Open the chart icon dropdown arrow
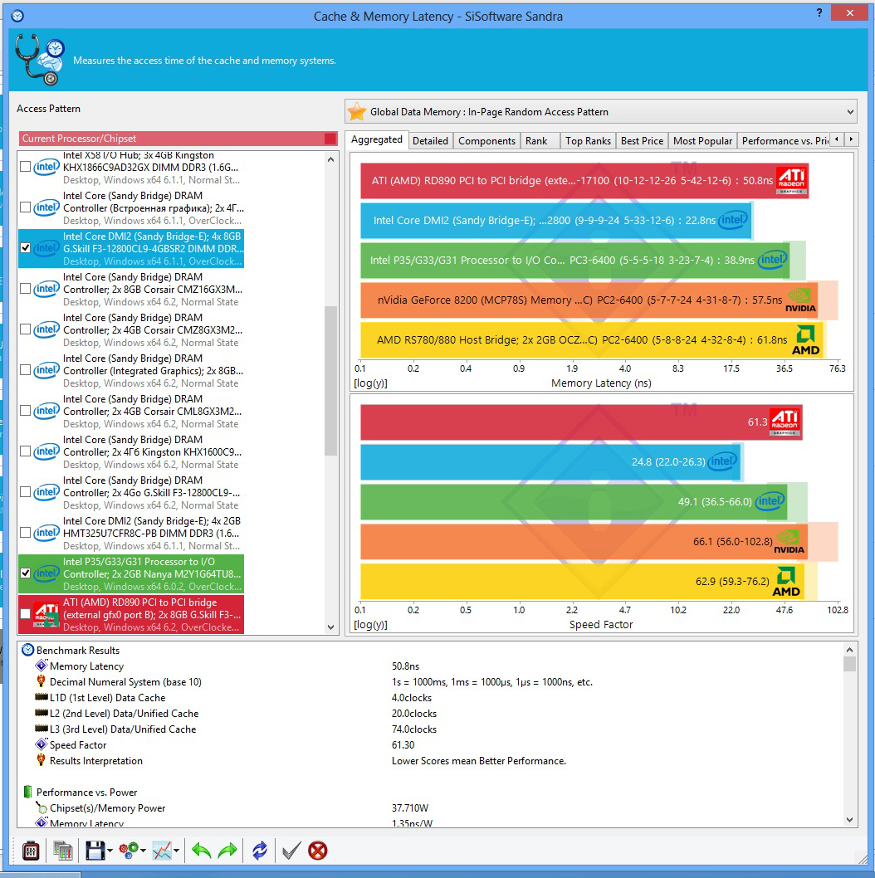 coord(177,851)
